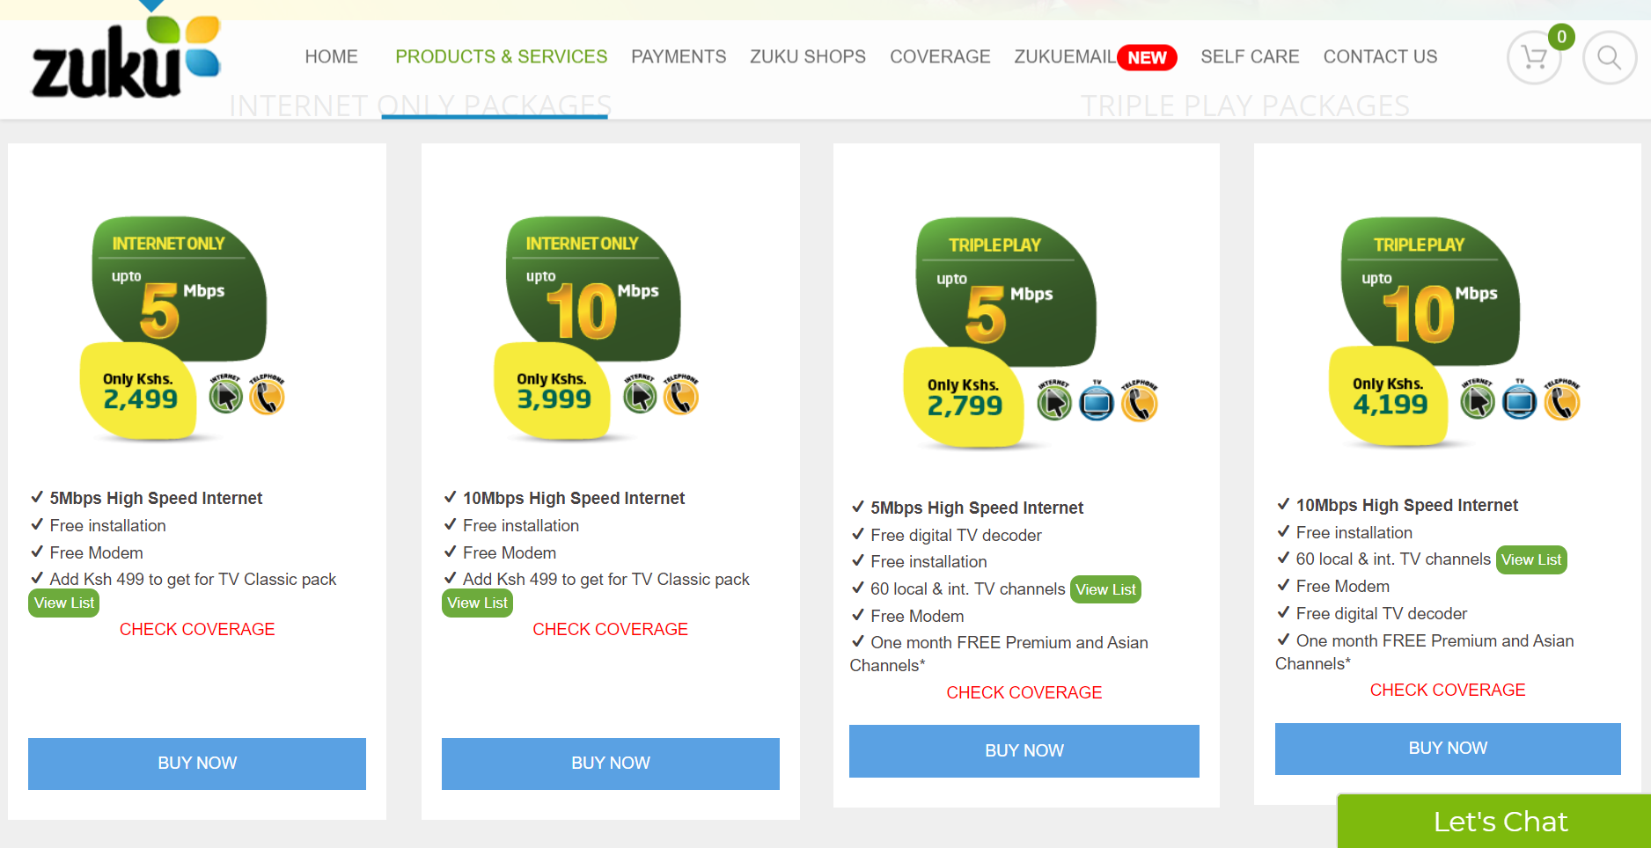Click the internet icon on 2,799 Triple Play
Image resolution: width=1651 pixels, height=848 pixels.
[1054, 402]
